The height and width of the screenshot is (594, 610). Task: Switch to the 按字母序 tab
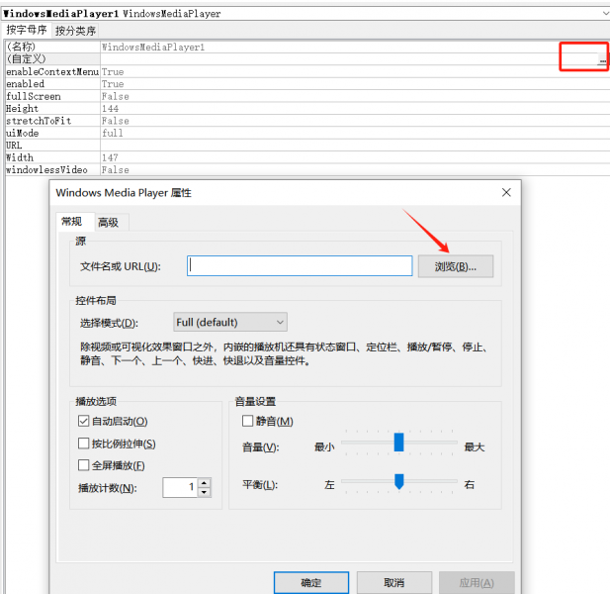tap(27, 30)
